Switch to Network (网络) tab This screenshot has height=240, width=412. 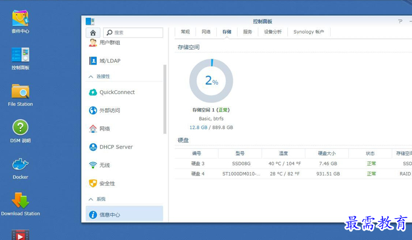point(206,32)
